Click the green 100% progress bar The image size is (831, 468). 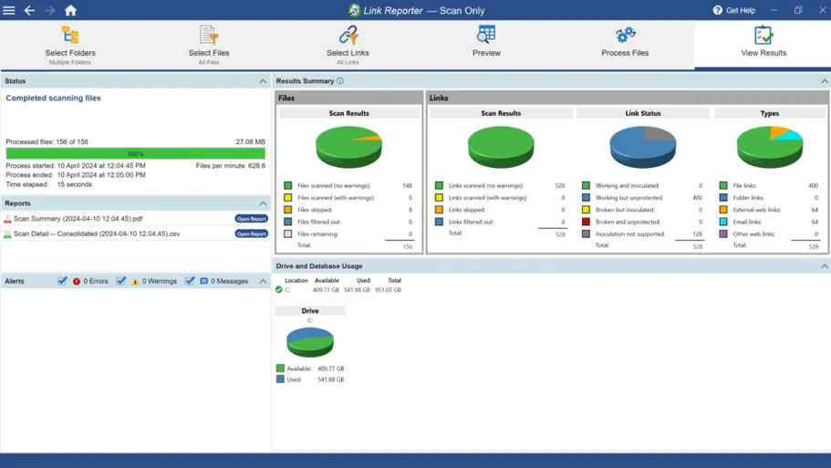tap(135, 154)
